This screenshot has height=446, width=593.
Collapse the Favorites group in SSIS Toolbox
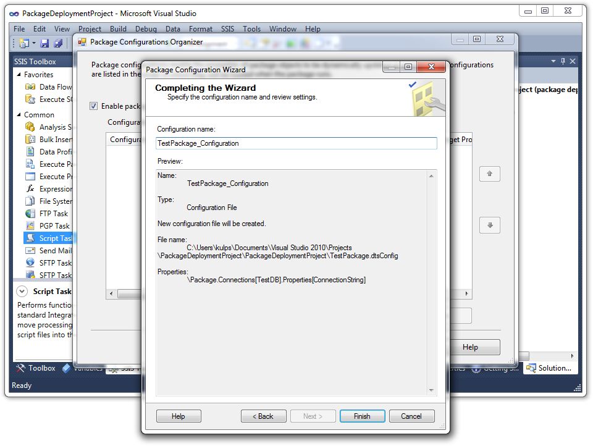19,75
